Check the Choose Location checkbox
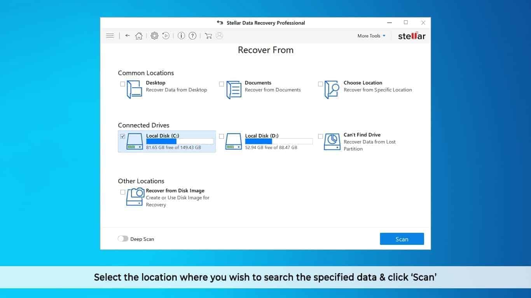The height and width of the screenshot is (298, 531). pos(320,84)
